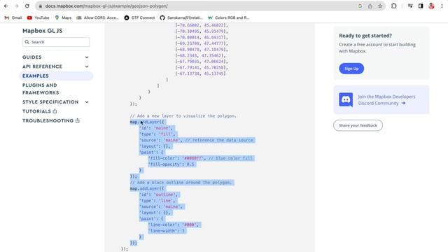The width and height of the screenshot is (448, 252).
Task: Click the address bar URL
Action: [106, 6]
